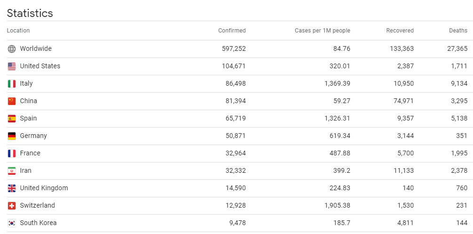Viewport: 473px width, 234px height.
Task: Click the United Kingdom flag icon
Action: click(12, 188)
